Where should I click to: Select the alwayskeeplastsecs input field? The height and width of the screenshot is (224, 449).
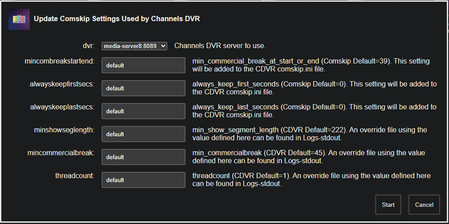143,111
